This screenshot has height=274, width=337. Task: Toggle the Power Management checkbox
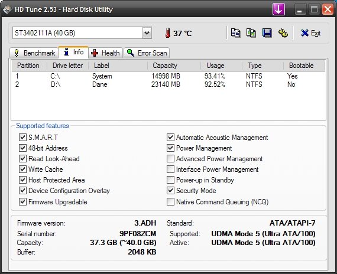tap(170, 148)
